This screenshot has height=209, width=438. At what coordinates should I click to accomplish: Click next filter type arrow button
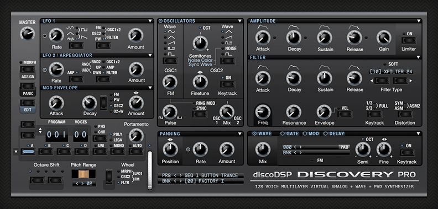(x=400, y=81)
